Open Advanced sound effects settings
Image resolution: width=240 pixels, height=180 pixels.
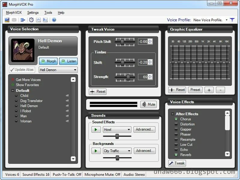pos(145,129)
